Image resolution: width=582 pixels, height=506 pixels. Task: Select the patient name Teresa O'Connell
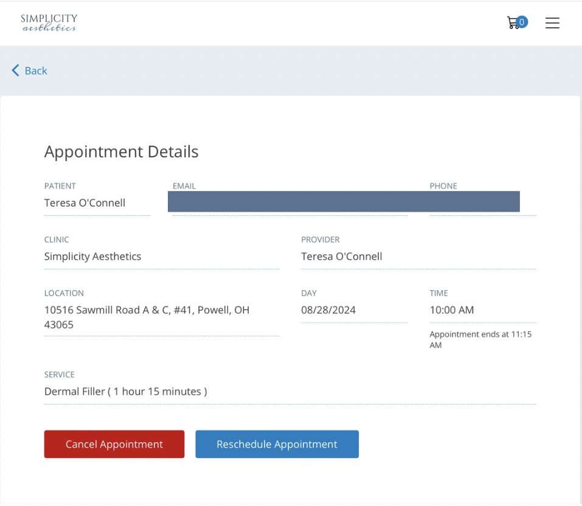pyautogui.click(x=85, y=203)
